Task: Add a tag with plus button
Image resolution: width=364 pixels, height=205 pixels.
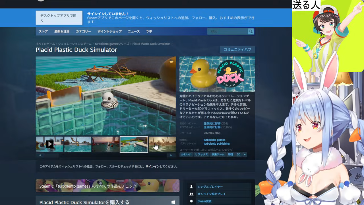Action: [245, 155]
